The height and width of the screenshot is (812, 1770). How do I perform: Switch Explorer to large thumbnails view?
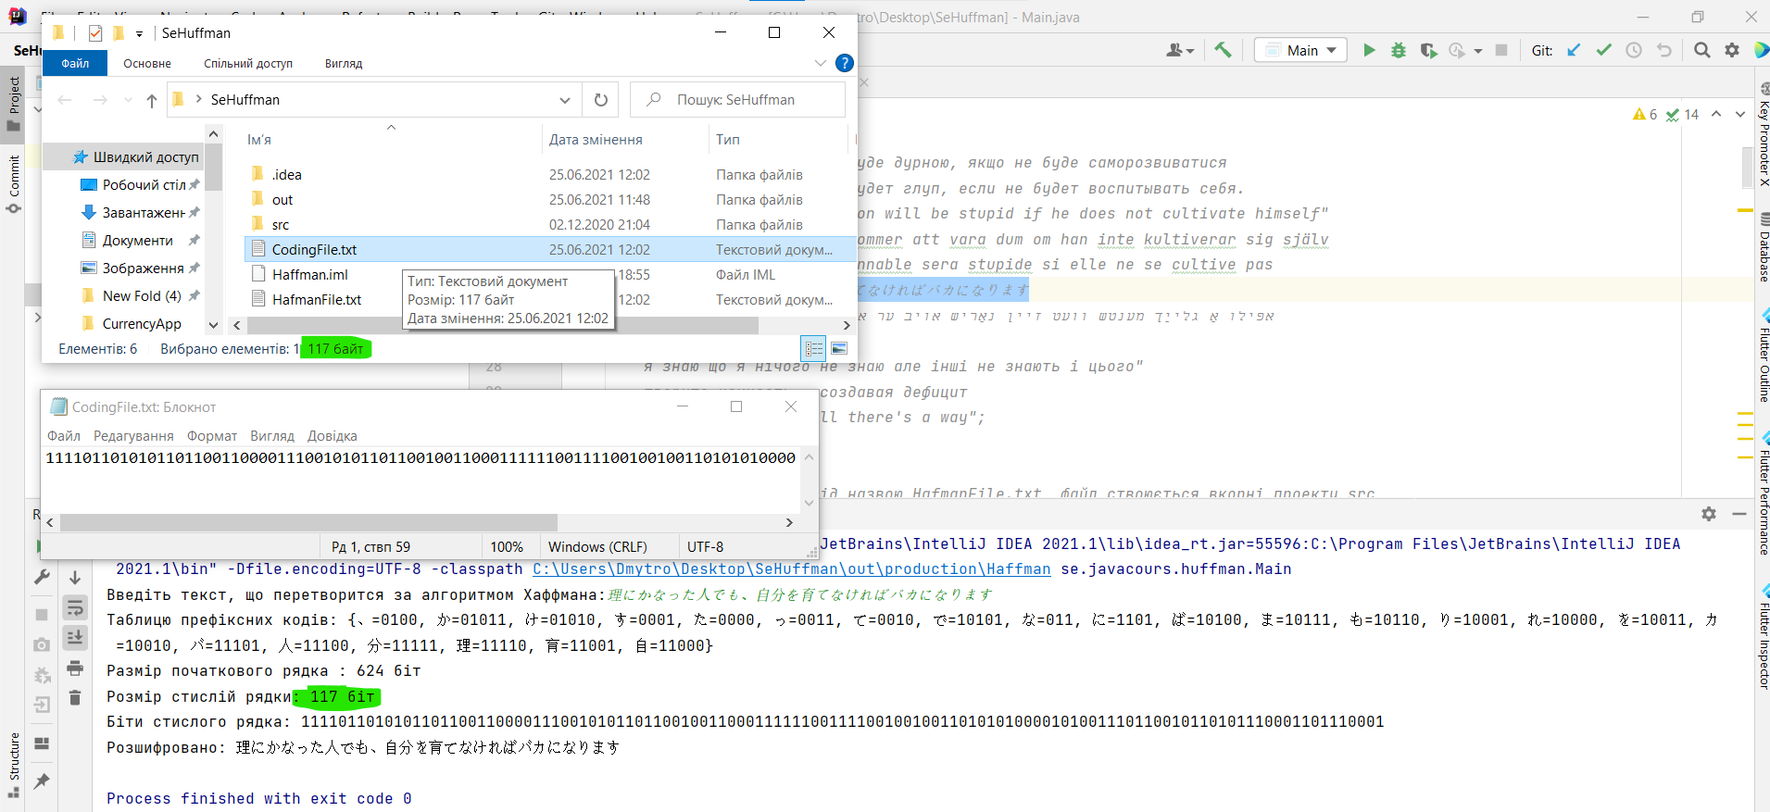(x=839, y=348)
